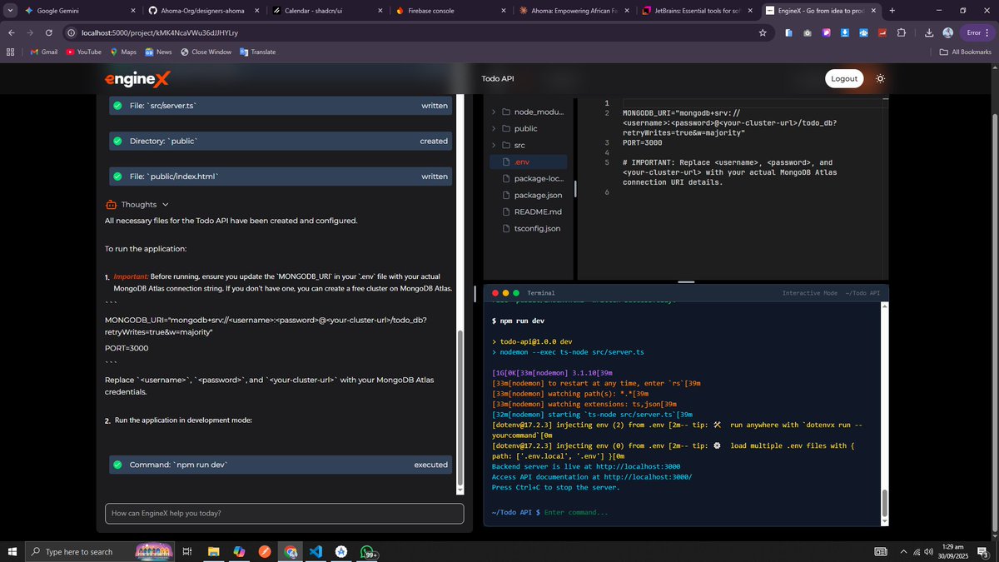Click the EngineX chat input field
The height and width of the screenshot is (562, 999).
click(284, 513)
